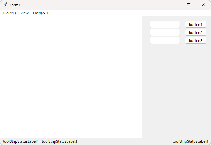Open the Help(&H) menu
Screen dimensions: 211x145
(x=41, y=13)
